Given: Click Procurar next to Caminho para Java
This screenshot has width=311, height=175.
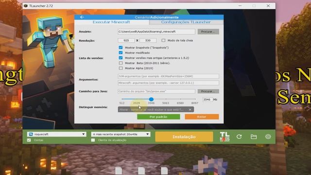Looking at the screenshot, I should pos(208,91).
